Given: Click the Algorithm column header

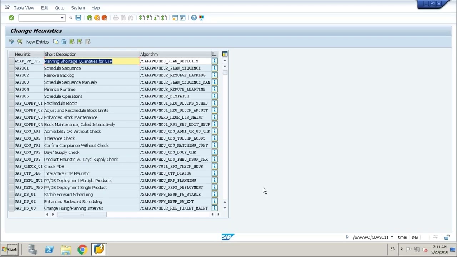Looking at the screenshot, I should coord(175,54).
